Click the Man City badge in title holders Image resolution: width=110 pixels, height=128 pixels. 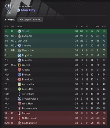(x=18, y=10)
